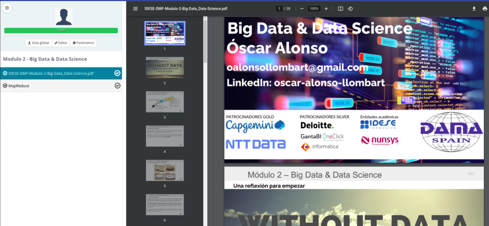Viewport: 489px width, 226px height.
Task: Select page 4 thumbnail
Action: pyautogui.click(x=165, y=136)
